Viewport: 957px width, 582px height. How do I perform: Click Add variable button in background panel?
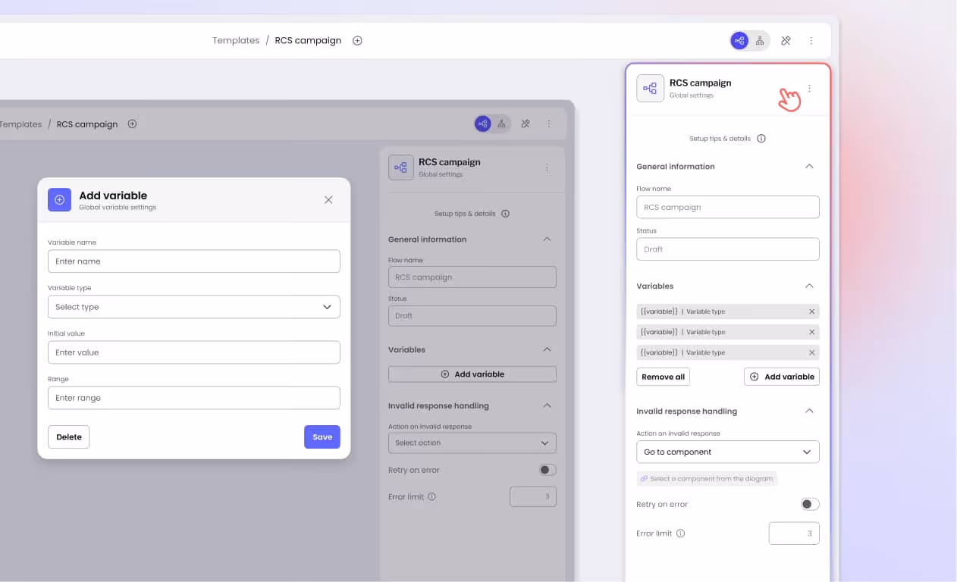point(472,374)
